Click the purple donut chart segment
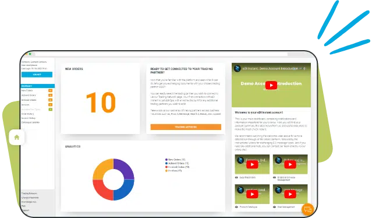 click(125, 168)
